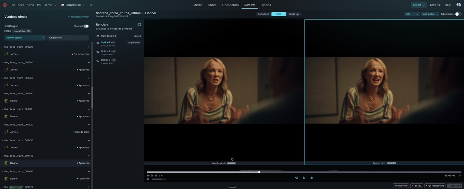
Task: Click the bottom panel drag handle
Action: click(232, 187)
